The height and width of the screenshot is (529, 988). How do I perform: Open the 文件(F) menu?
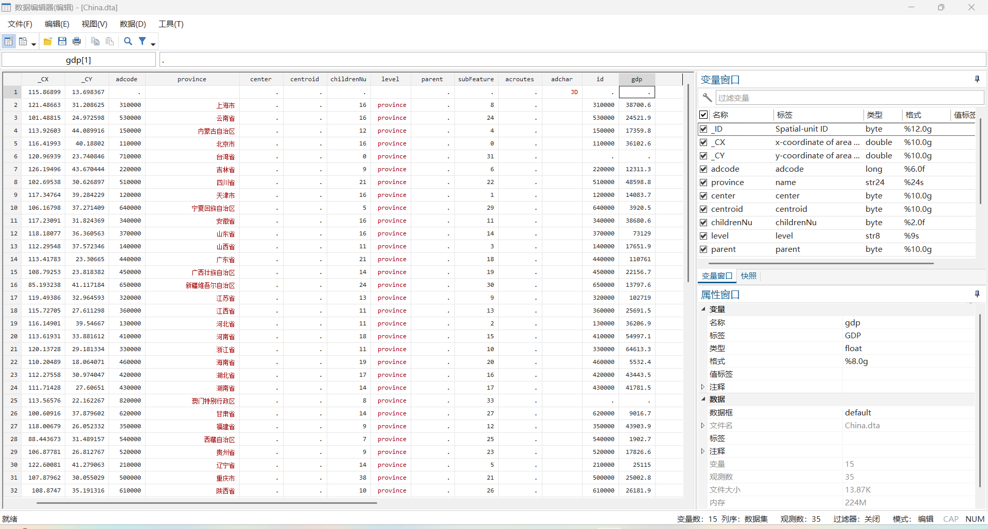pyautogui.click(x=20, y=24)
